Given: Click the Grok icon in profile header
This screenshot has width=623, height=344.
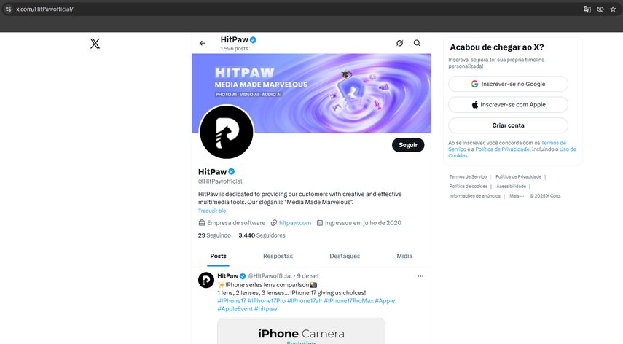Looking at the screenshot, I should tap(399, 43).
